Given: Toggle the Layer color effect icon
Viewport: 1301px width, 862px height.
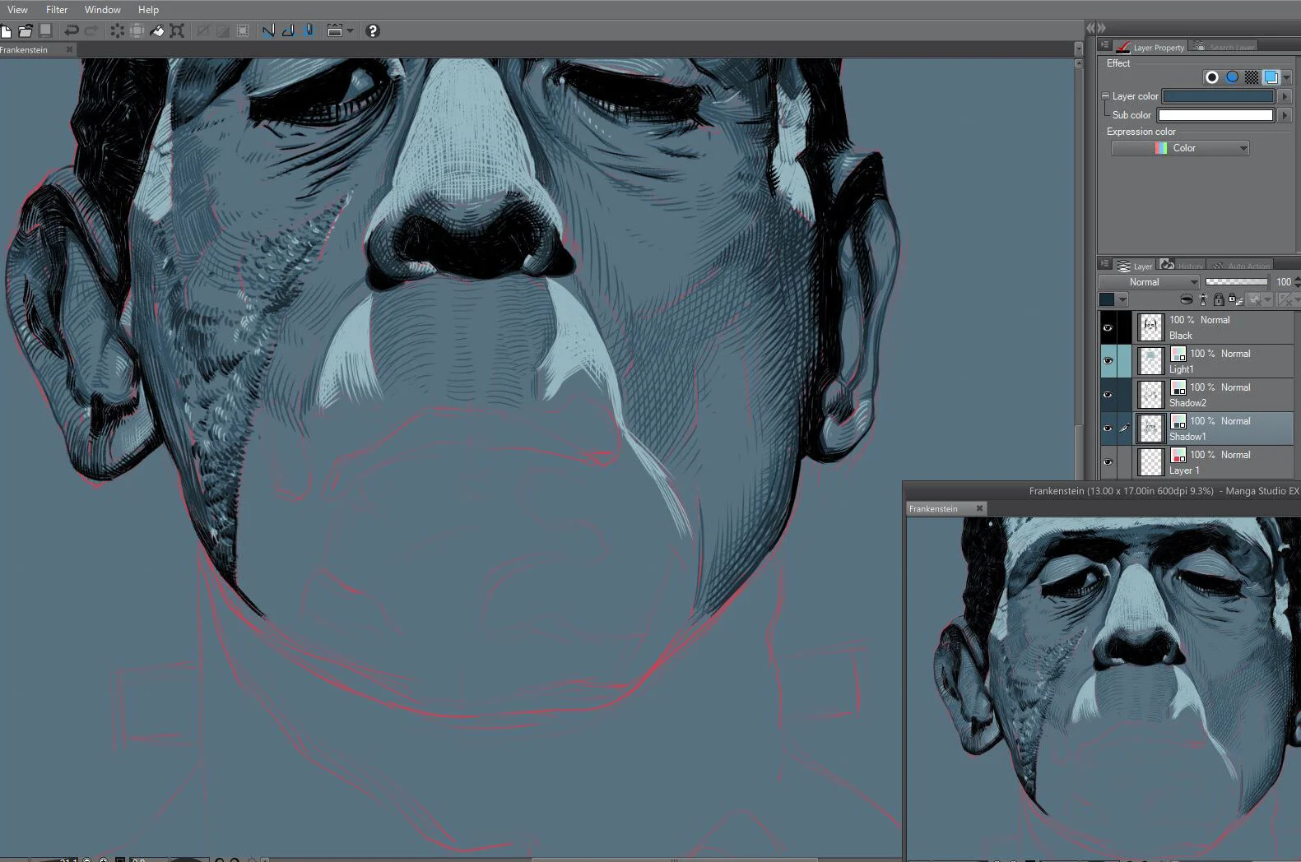Looking at the screenshot, I should pos(1271,77).
